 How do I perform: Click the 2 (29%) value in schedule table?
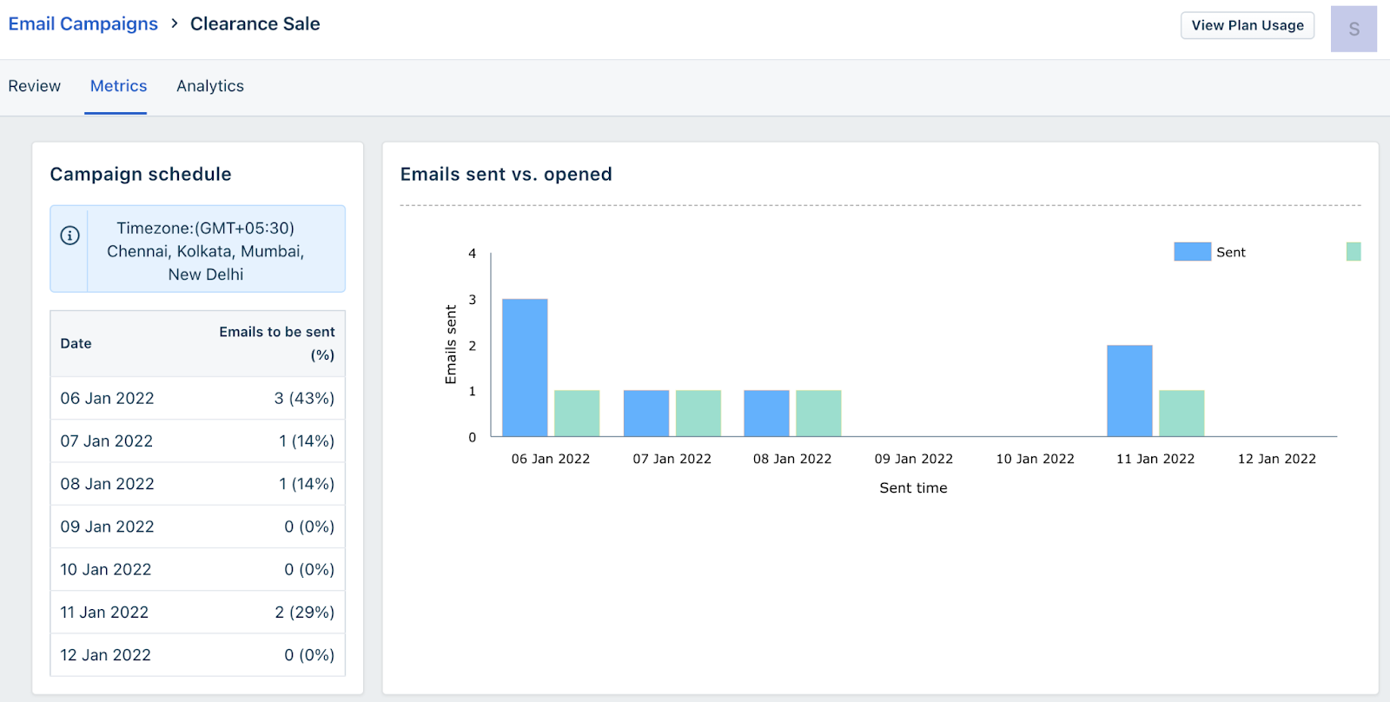(304, 612)
